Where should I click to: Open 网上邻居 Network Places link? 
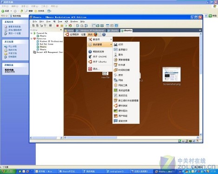click(x=11, y=46)
